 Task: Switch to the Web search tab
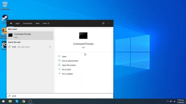tap(37, 23)
